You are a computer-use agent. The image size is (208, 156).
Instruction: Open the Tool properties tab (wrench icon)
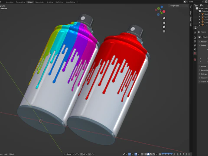pos(195,32)
